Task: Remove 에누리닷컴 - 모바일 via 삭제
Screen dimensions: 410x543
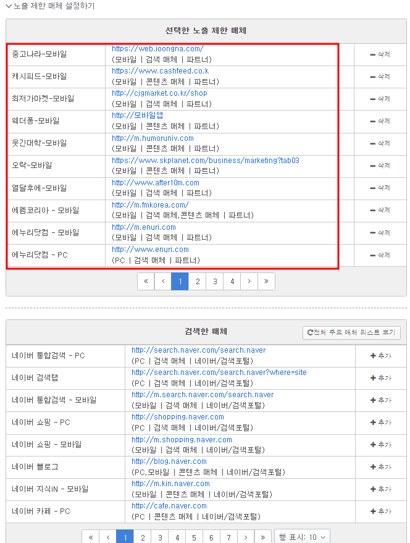Action: click(380, 233)
